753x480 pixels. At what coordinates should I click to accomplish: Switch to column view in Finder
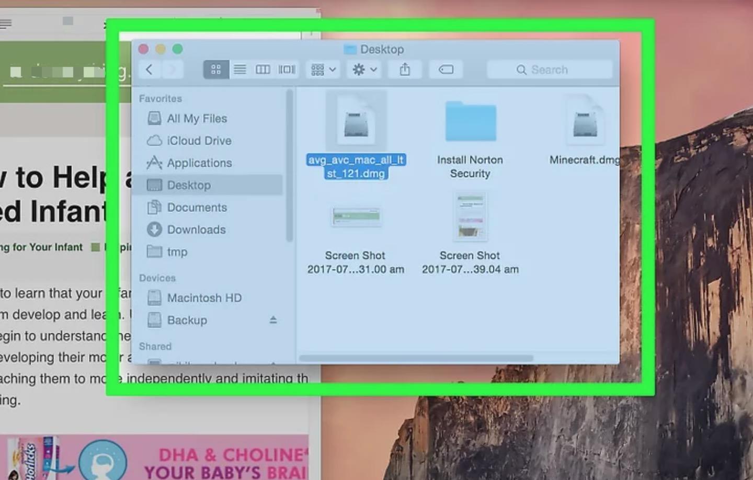point(263,70)
